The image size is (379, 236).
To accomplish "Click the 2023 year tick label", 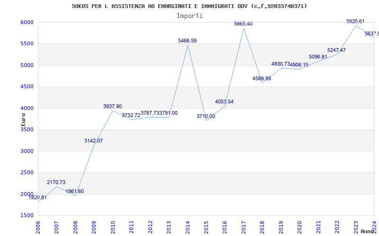I will 356,227.
